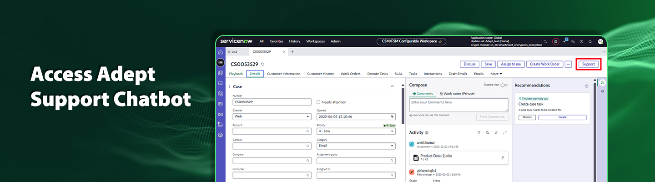This screenshot has height=182, width=655.
Task: Click the Assign to me button
Action: [x=511, y=64]
